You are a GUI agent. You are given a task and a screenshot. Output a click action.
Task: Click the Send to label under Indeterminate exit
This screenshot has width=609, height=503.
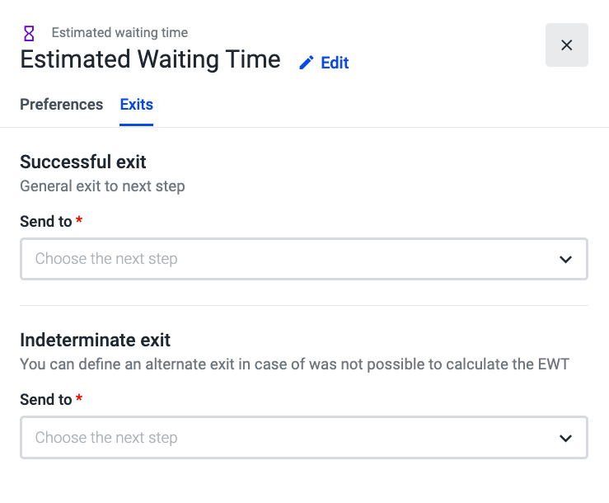coord(46,399)
